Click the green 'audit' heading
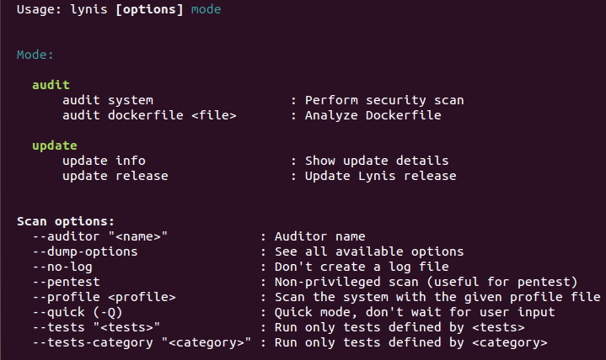 pyautogui.click(x=51, y=85)
